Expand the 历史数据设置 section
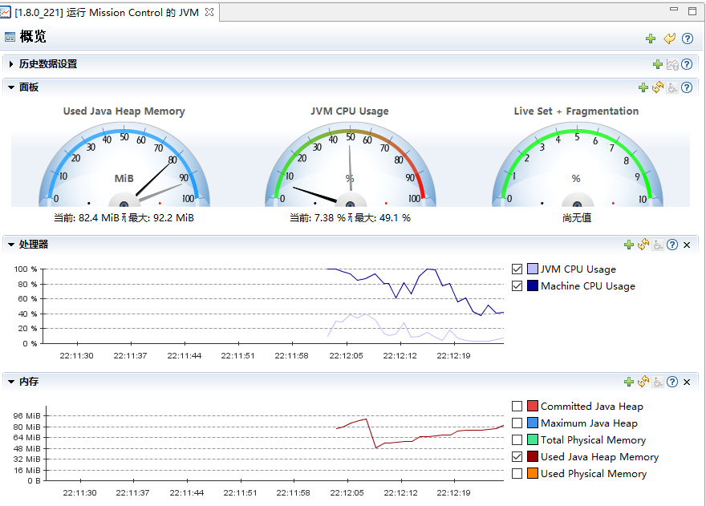The height and width of the screenshot is (506, 706). coord(10,64)
